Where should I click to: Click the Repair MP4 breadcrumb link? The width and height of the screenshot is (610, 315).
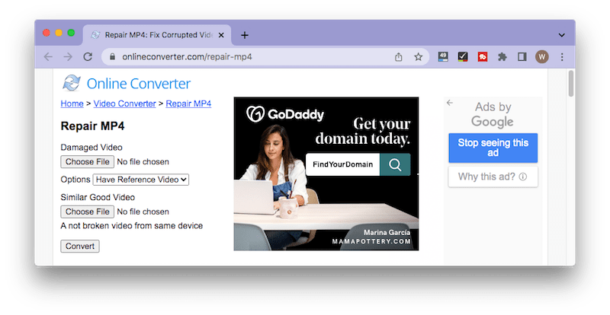tap(188, 103)
